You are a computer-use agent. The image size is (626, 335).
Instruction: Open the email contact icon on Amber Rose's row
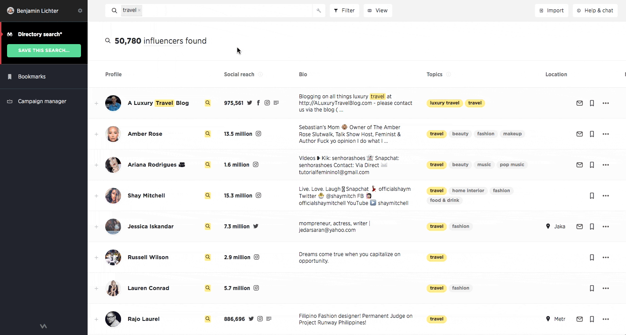(579, 134)
